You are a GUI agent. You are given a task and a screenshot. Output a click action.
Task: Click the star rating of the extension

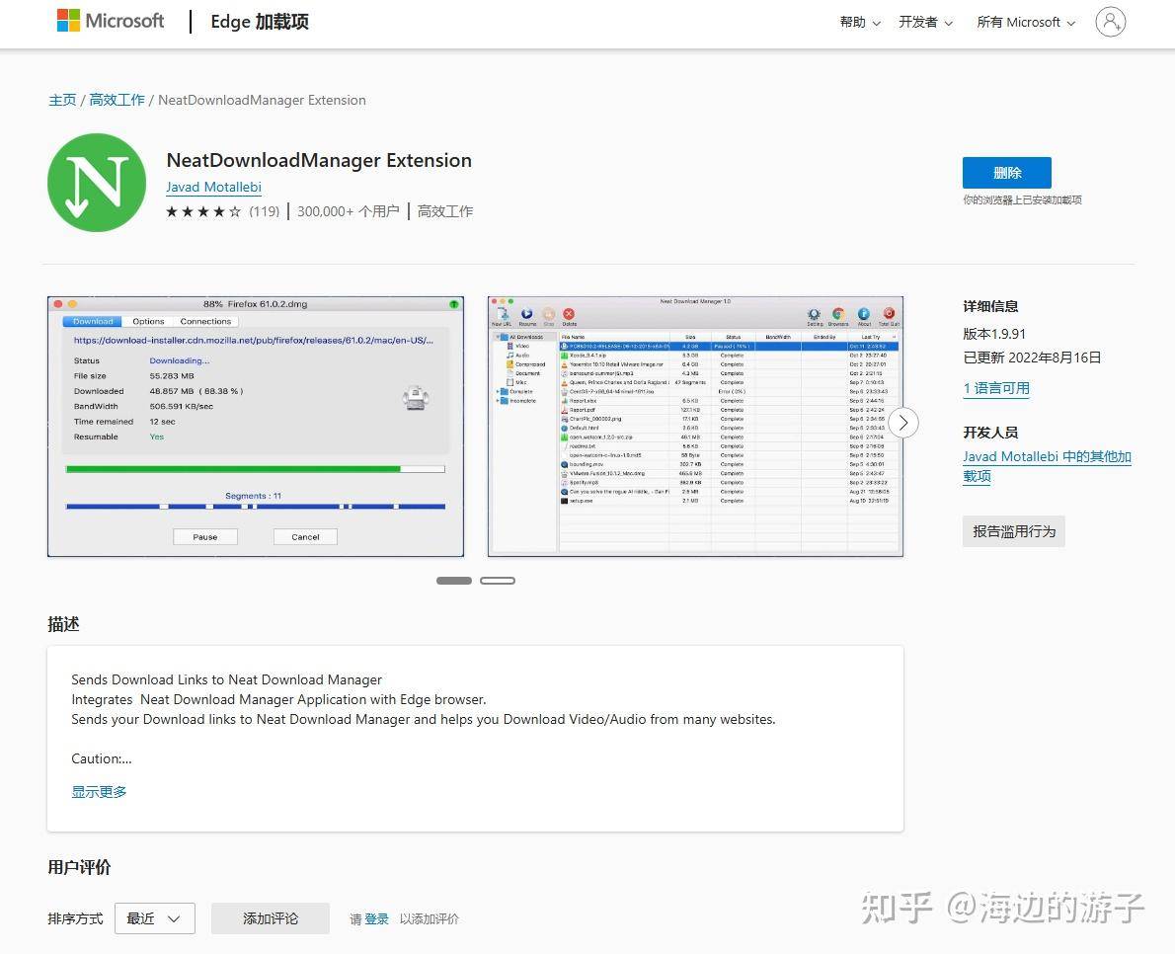pyautogui.click(x=203, y=212)
